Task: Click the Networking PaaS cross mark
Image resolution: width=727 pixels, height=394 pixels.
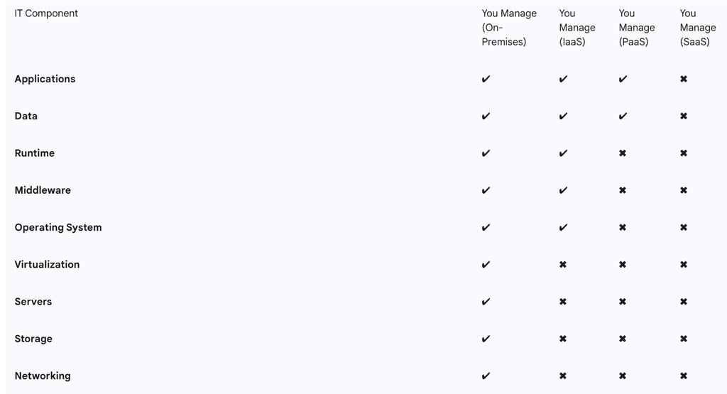Action: [623, 376]
